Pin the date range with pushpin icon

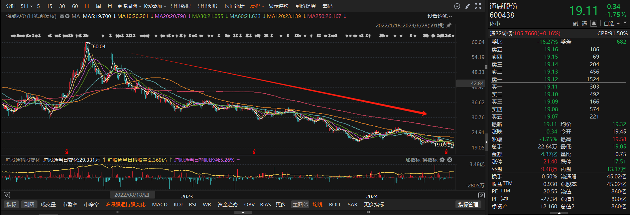tap(449, 26)
